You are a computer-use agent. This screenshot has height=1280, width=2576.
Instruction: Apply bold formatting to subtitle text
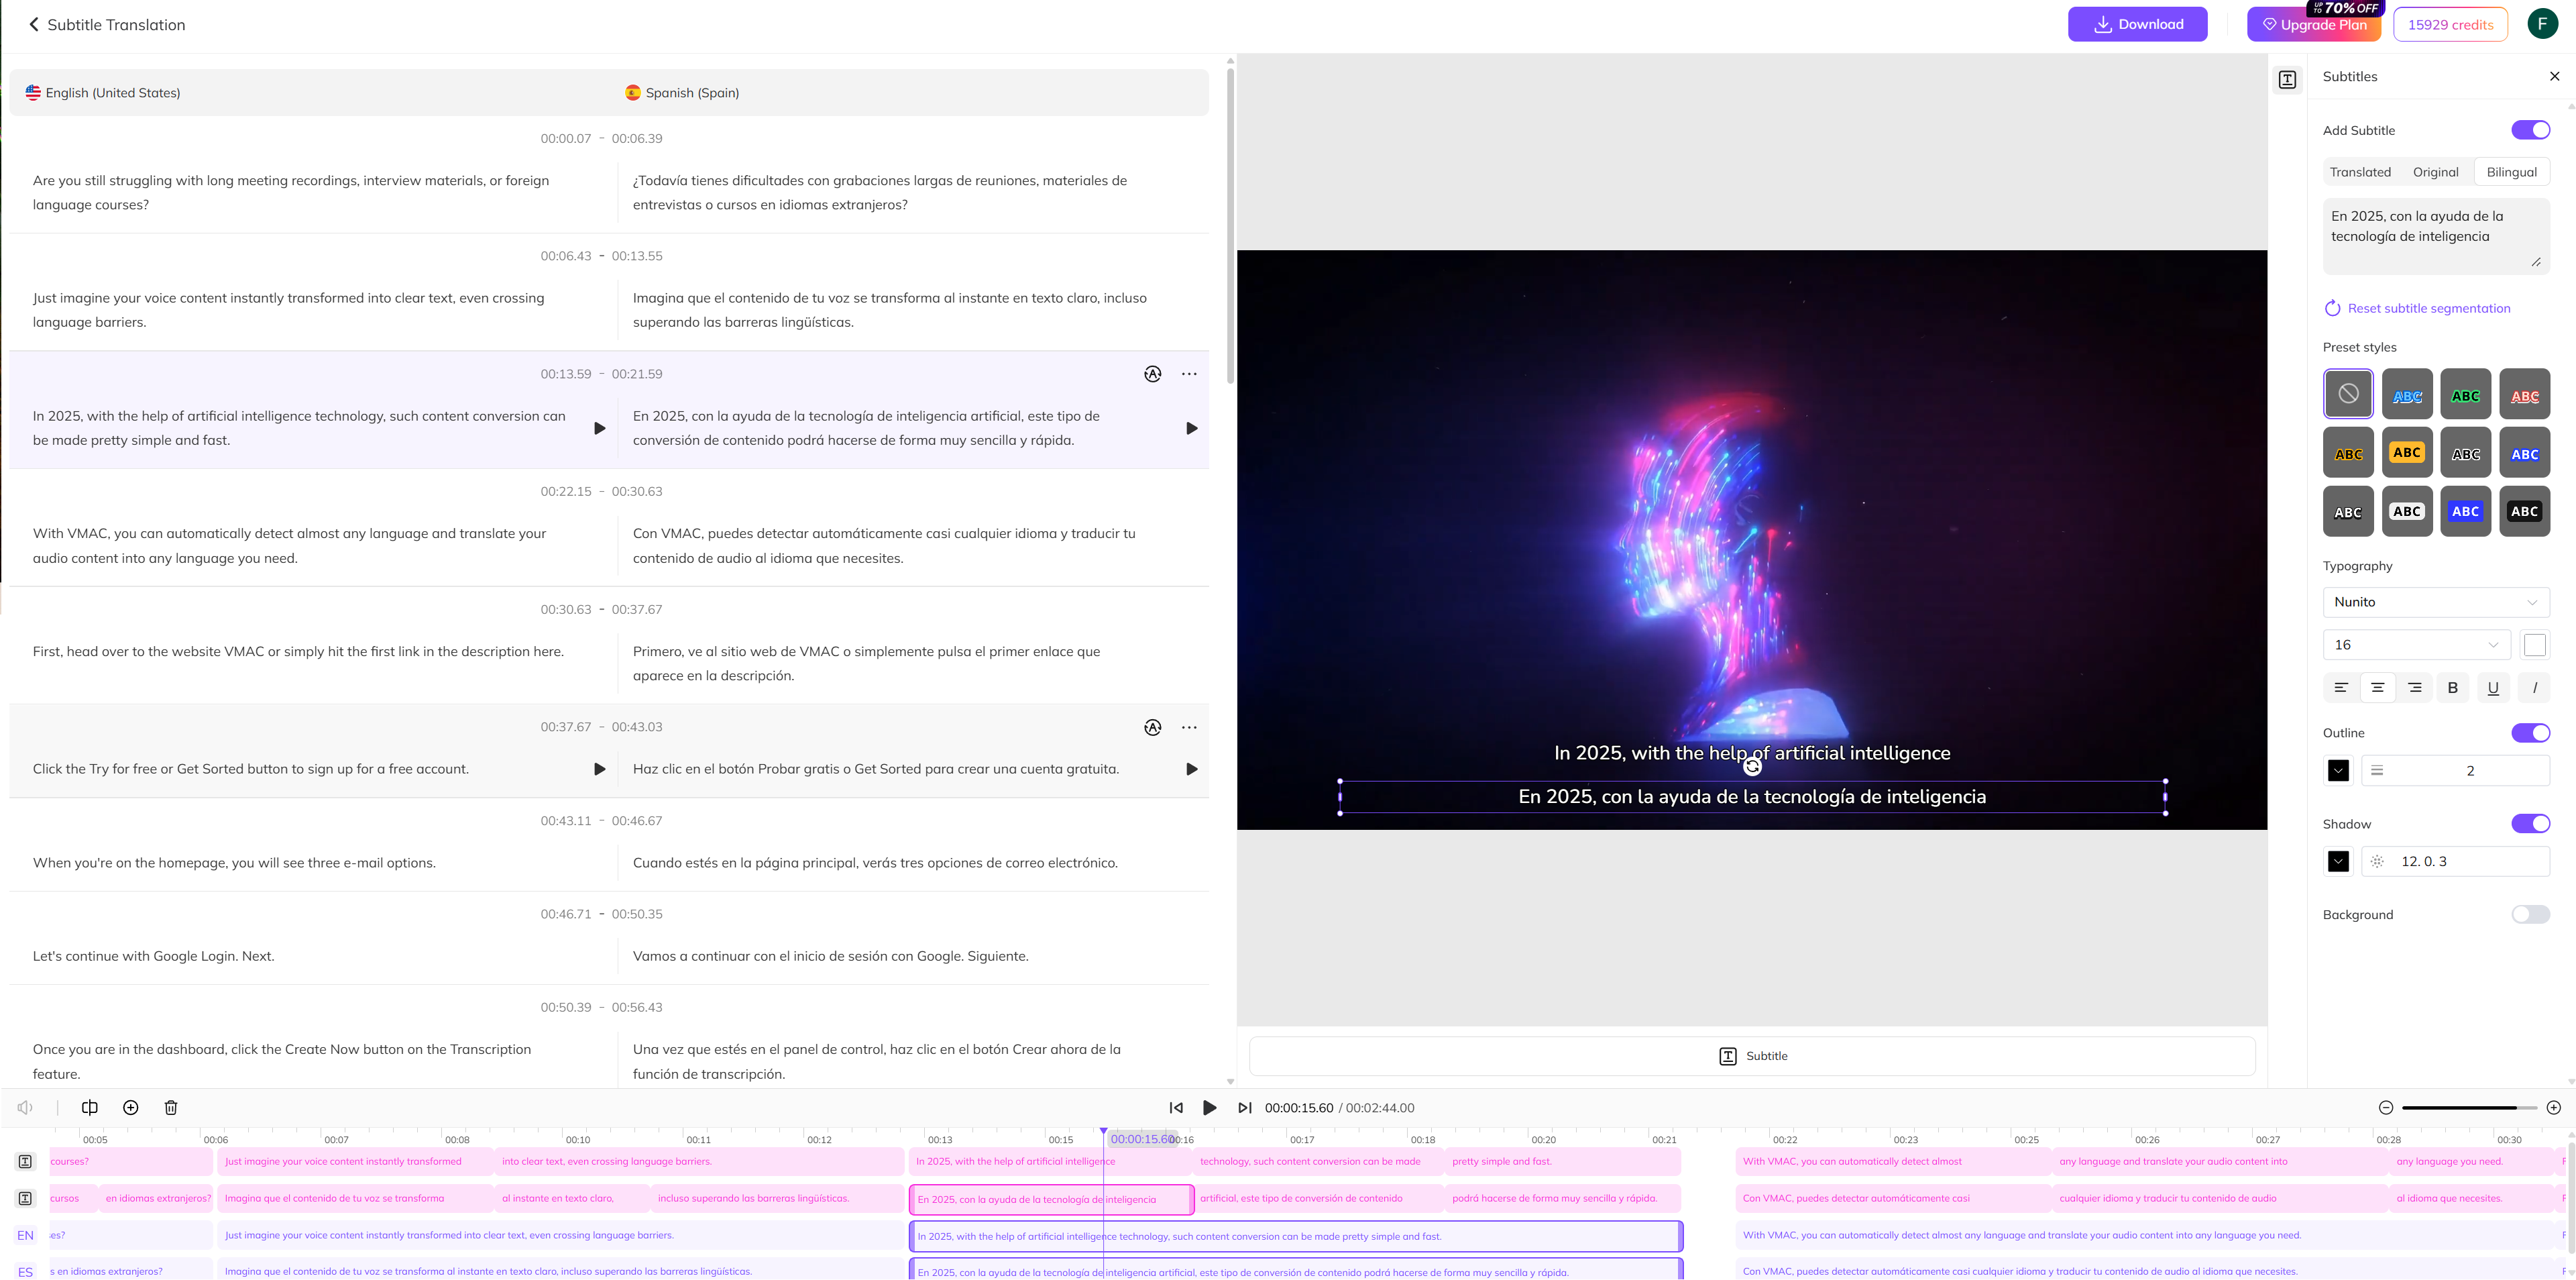(x=2453, y=687)
